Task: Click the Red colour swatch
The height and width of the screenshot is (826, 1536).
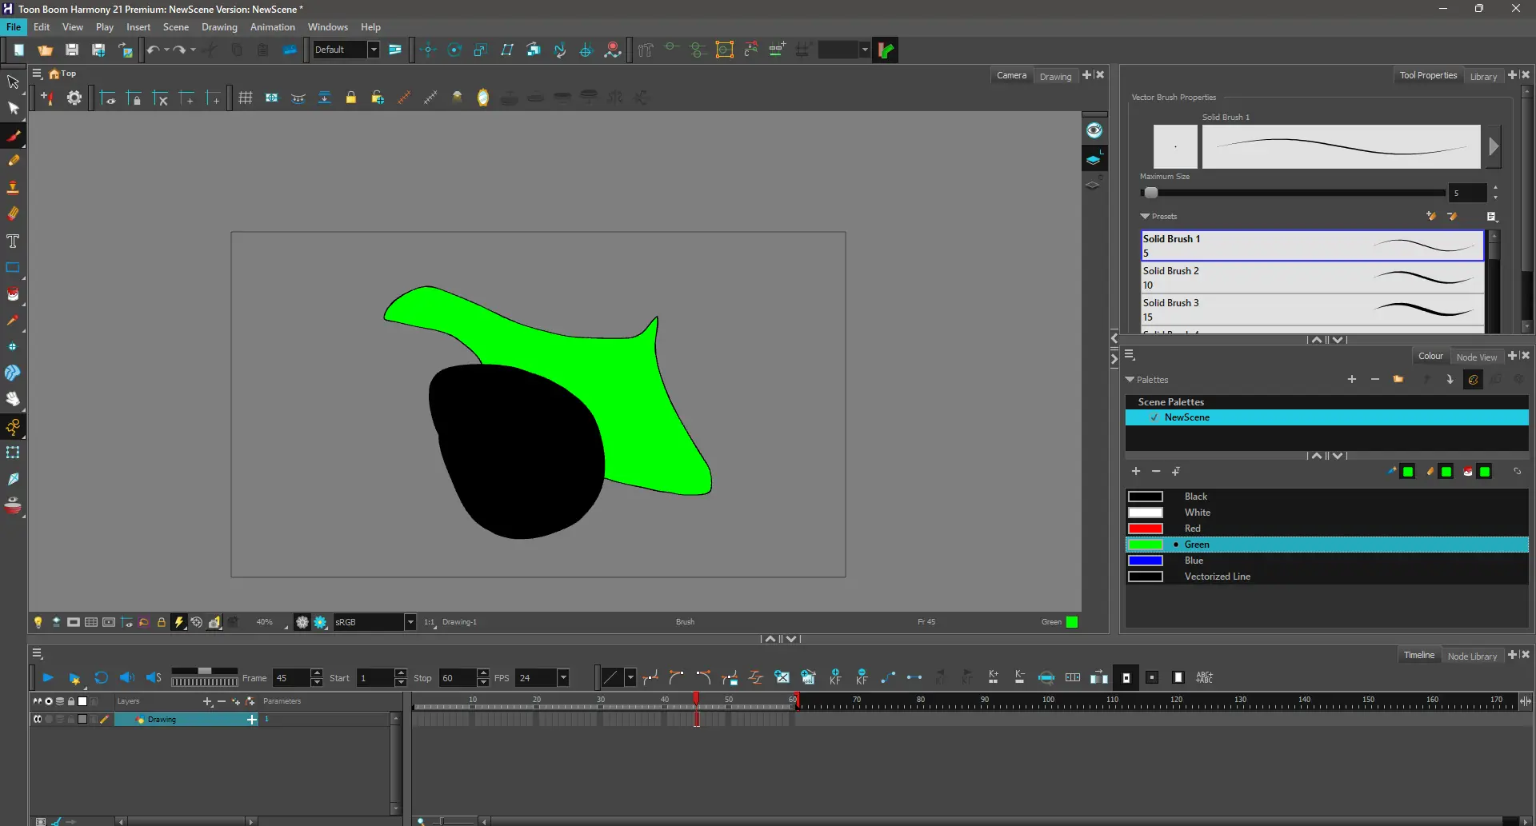Action: pyautogui.click(x=1145, y=529)
